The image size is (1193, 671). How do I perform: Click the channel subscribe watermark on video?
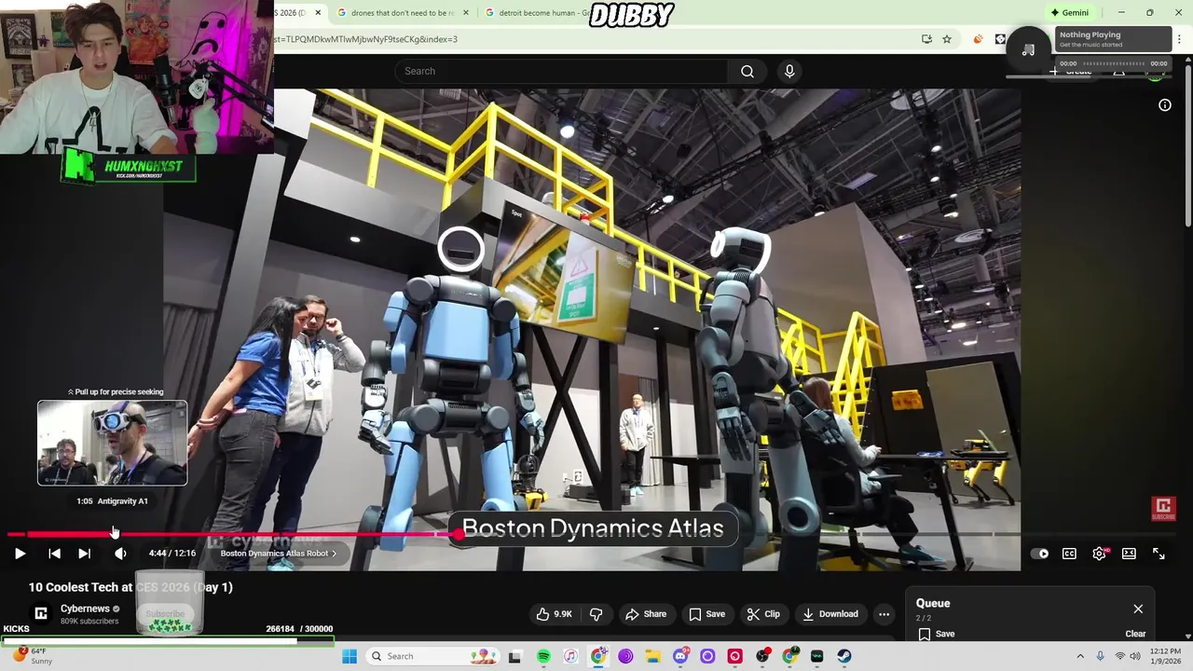point(1163,509)
